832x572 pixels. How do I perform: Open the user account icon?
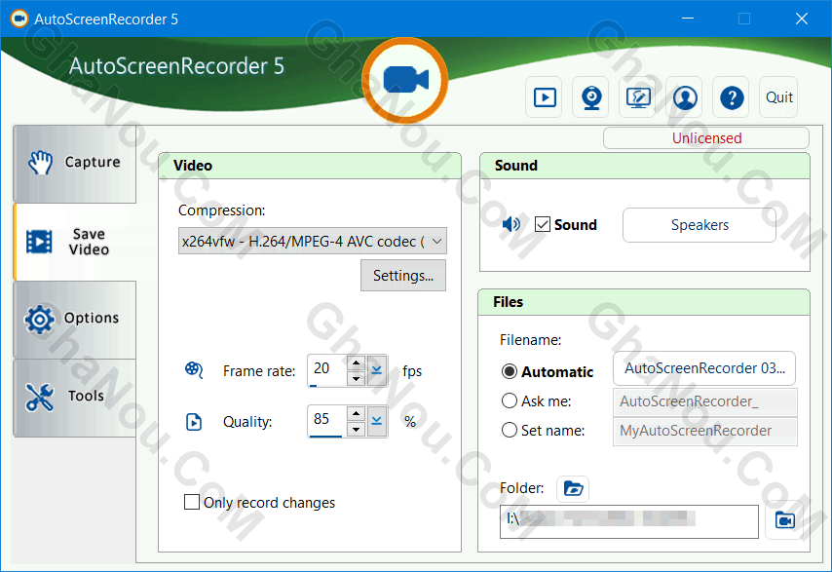pos(685,97)
